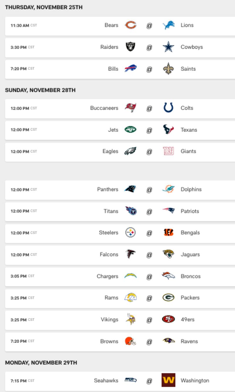Select the Washington W logo
The width and height of the screenshot is (235, 392).
[168, 380]
